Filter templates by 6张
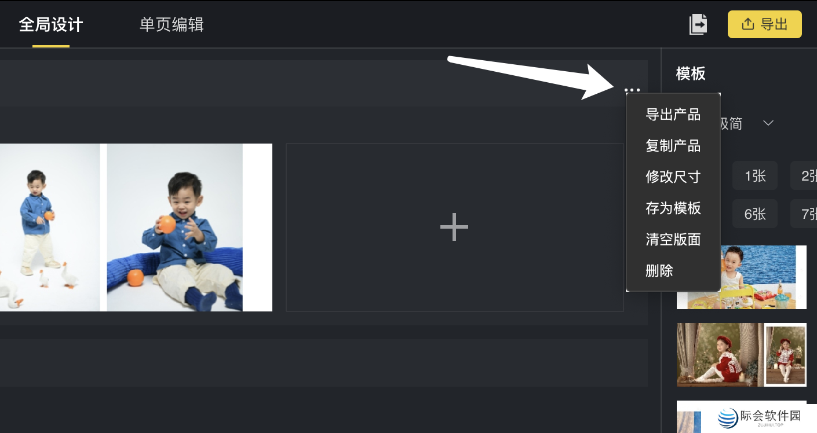Image resolution: width=817 pixels, height=433 pixels. click(x=755, y=214)
